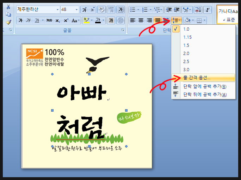This screenshot has width=241, height=180.
Task: Click the word 아빠 in the text box
Action: click(x=81, y=93)
